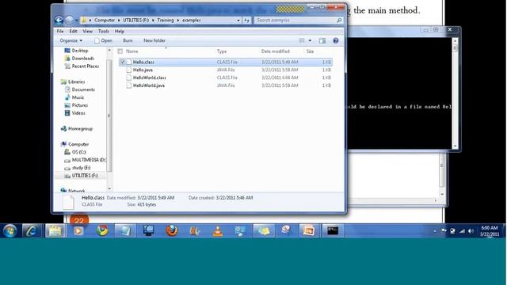
Task: Switch to Command Prompt taskbar icon
Action: 333,230
